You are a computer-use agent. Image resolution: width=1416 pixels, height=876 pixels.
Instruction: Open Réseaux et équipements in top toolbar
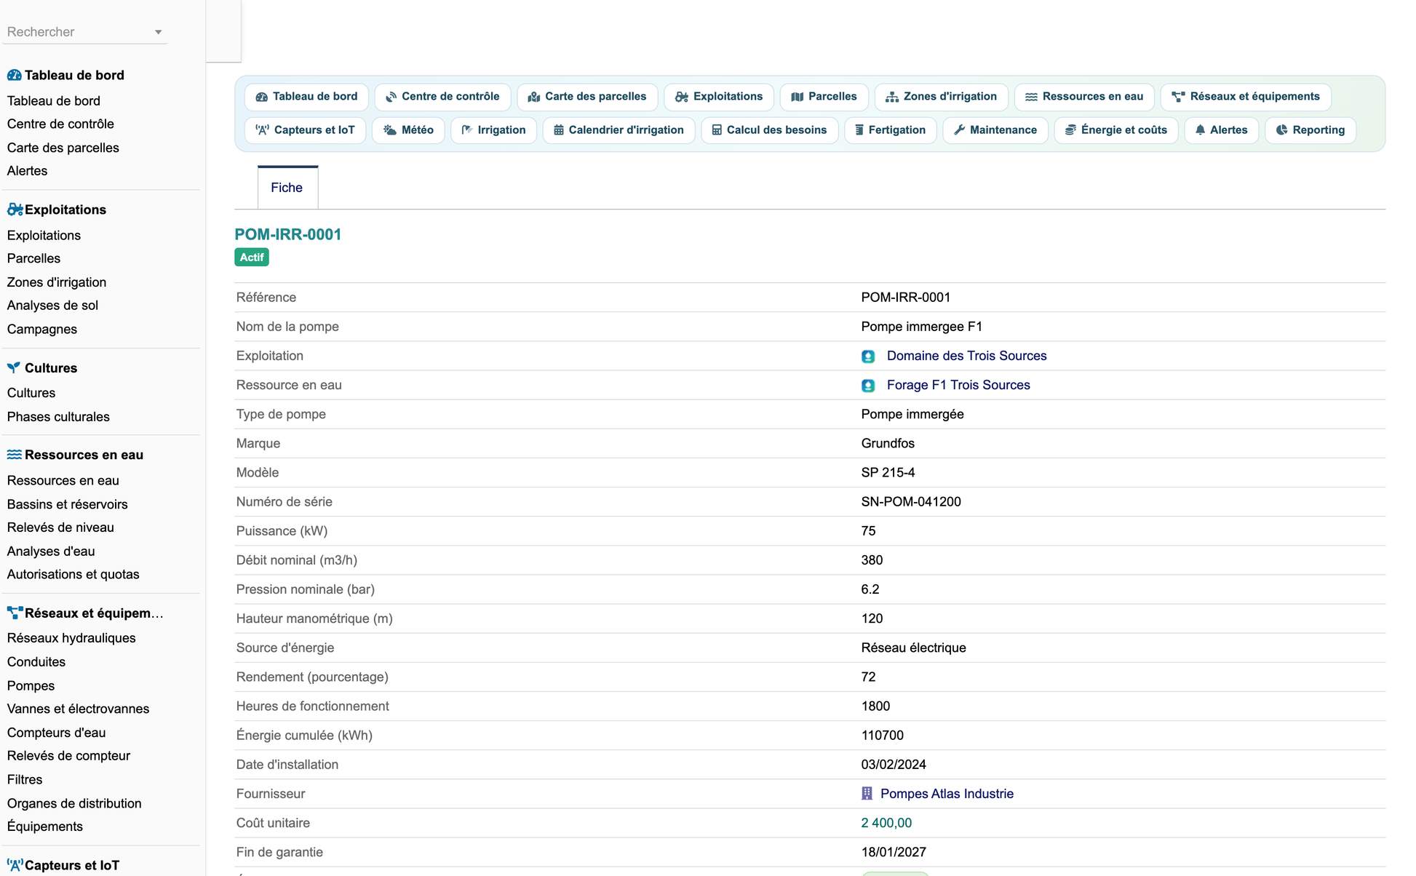tap(1246, 97)
